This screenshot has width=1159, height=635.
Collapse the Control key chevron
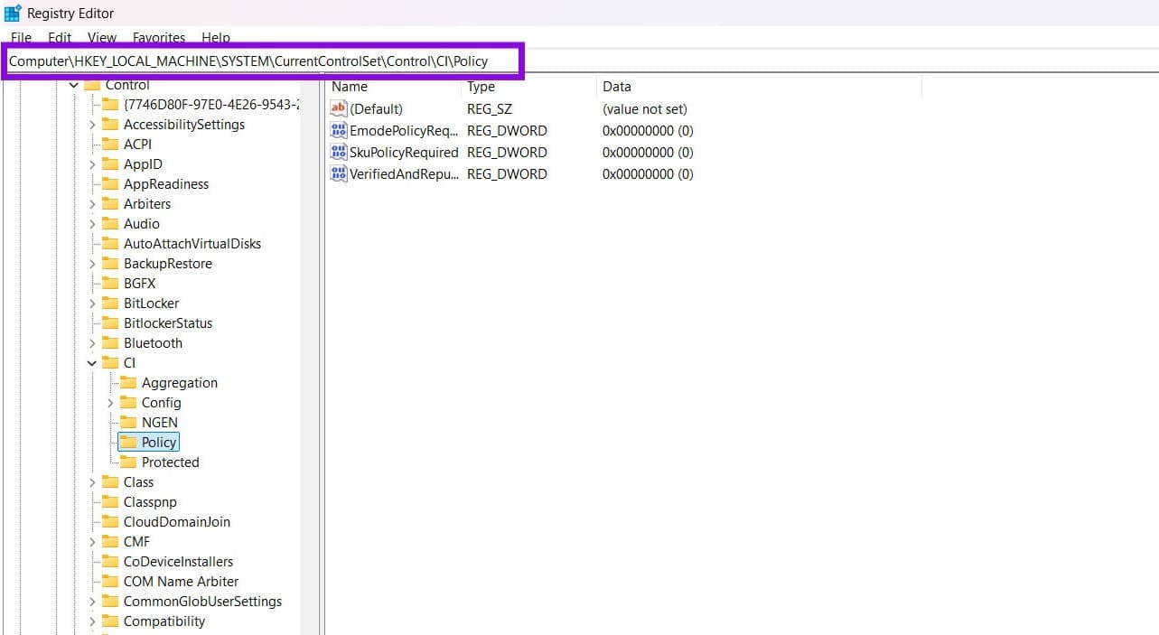pos(74,85)
